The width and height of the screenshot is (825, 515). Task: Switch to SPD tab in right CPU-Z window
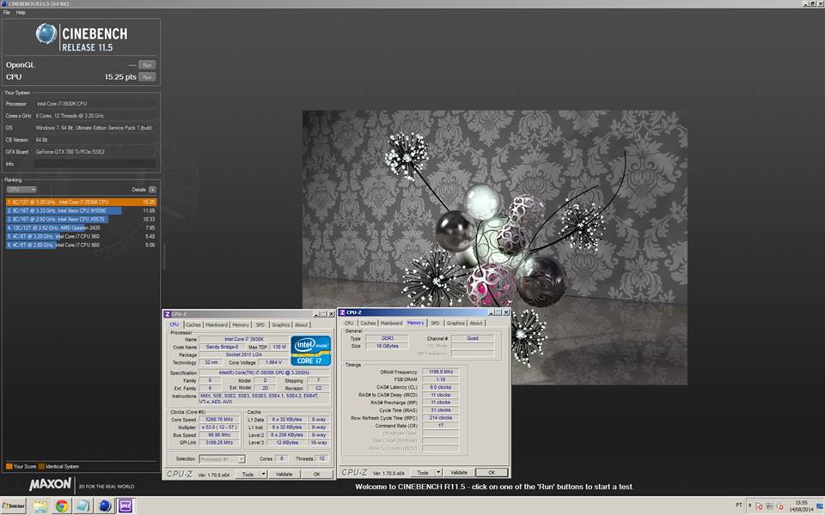coord(435,324)
